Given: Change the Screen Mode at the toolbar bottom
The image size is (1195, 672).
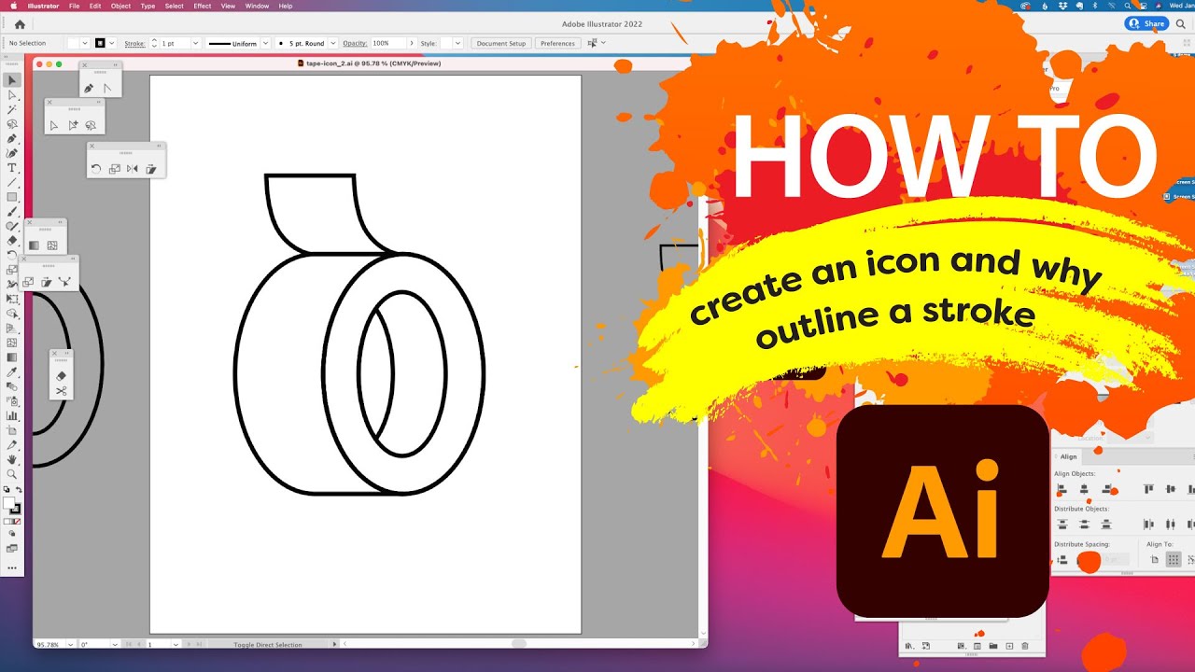Looking at the screenshot, I should [x=12, y=548].
